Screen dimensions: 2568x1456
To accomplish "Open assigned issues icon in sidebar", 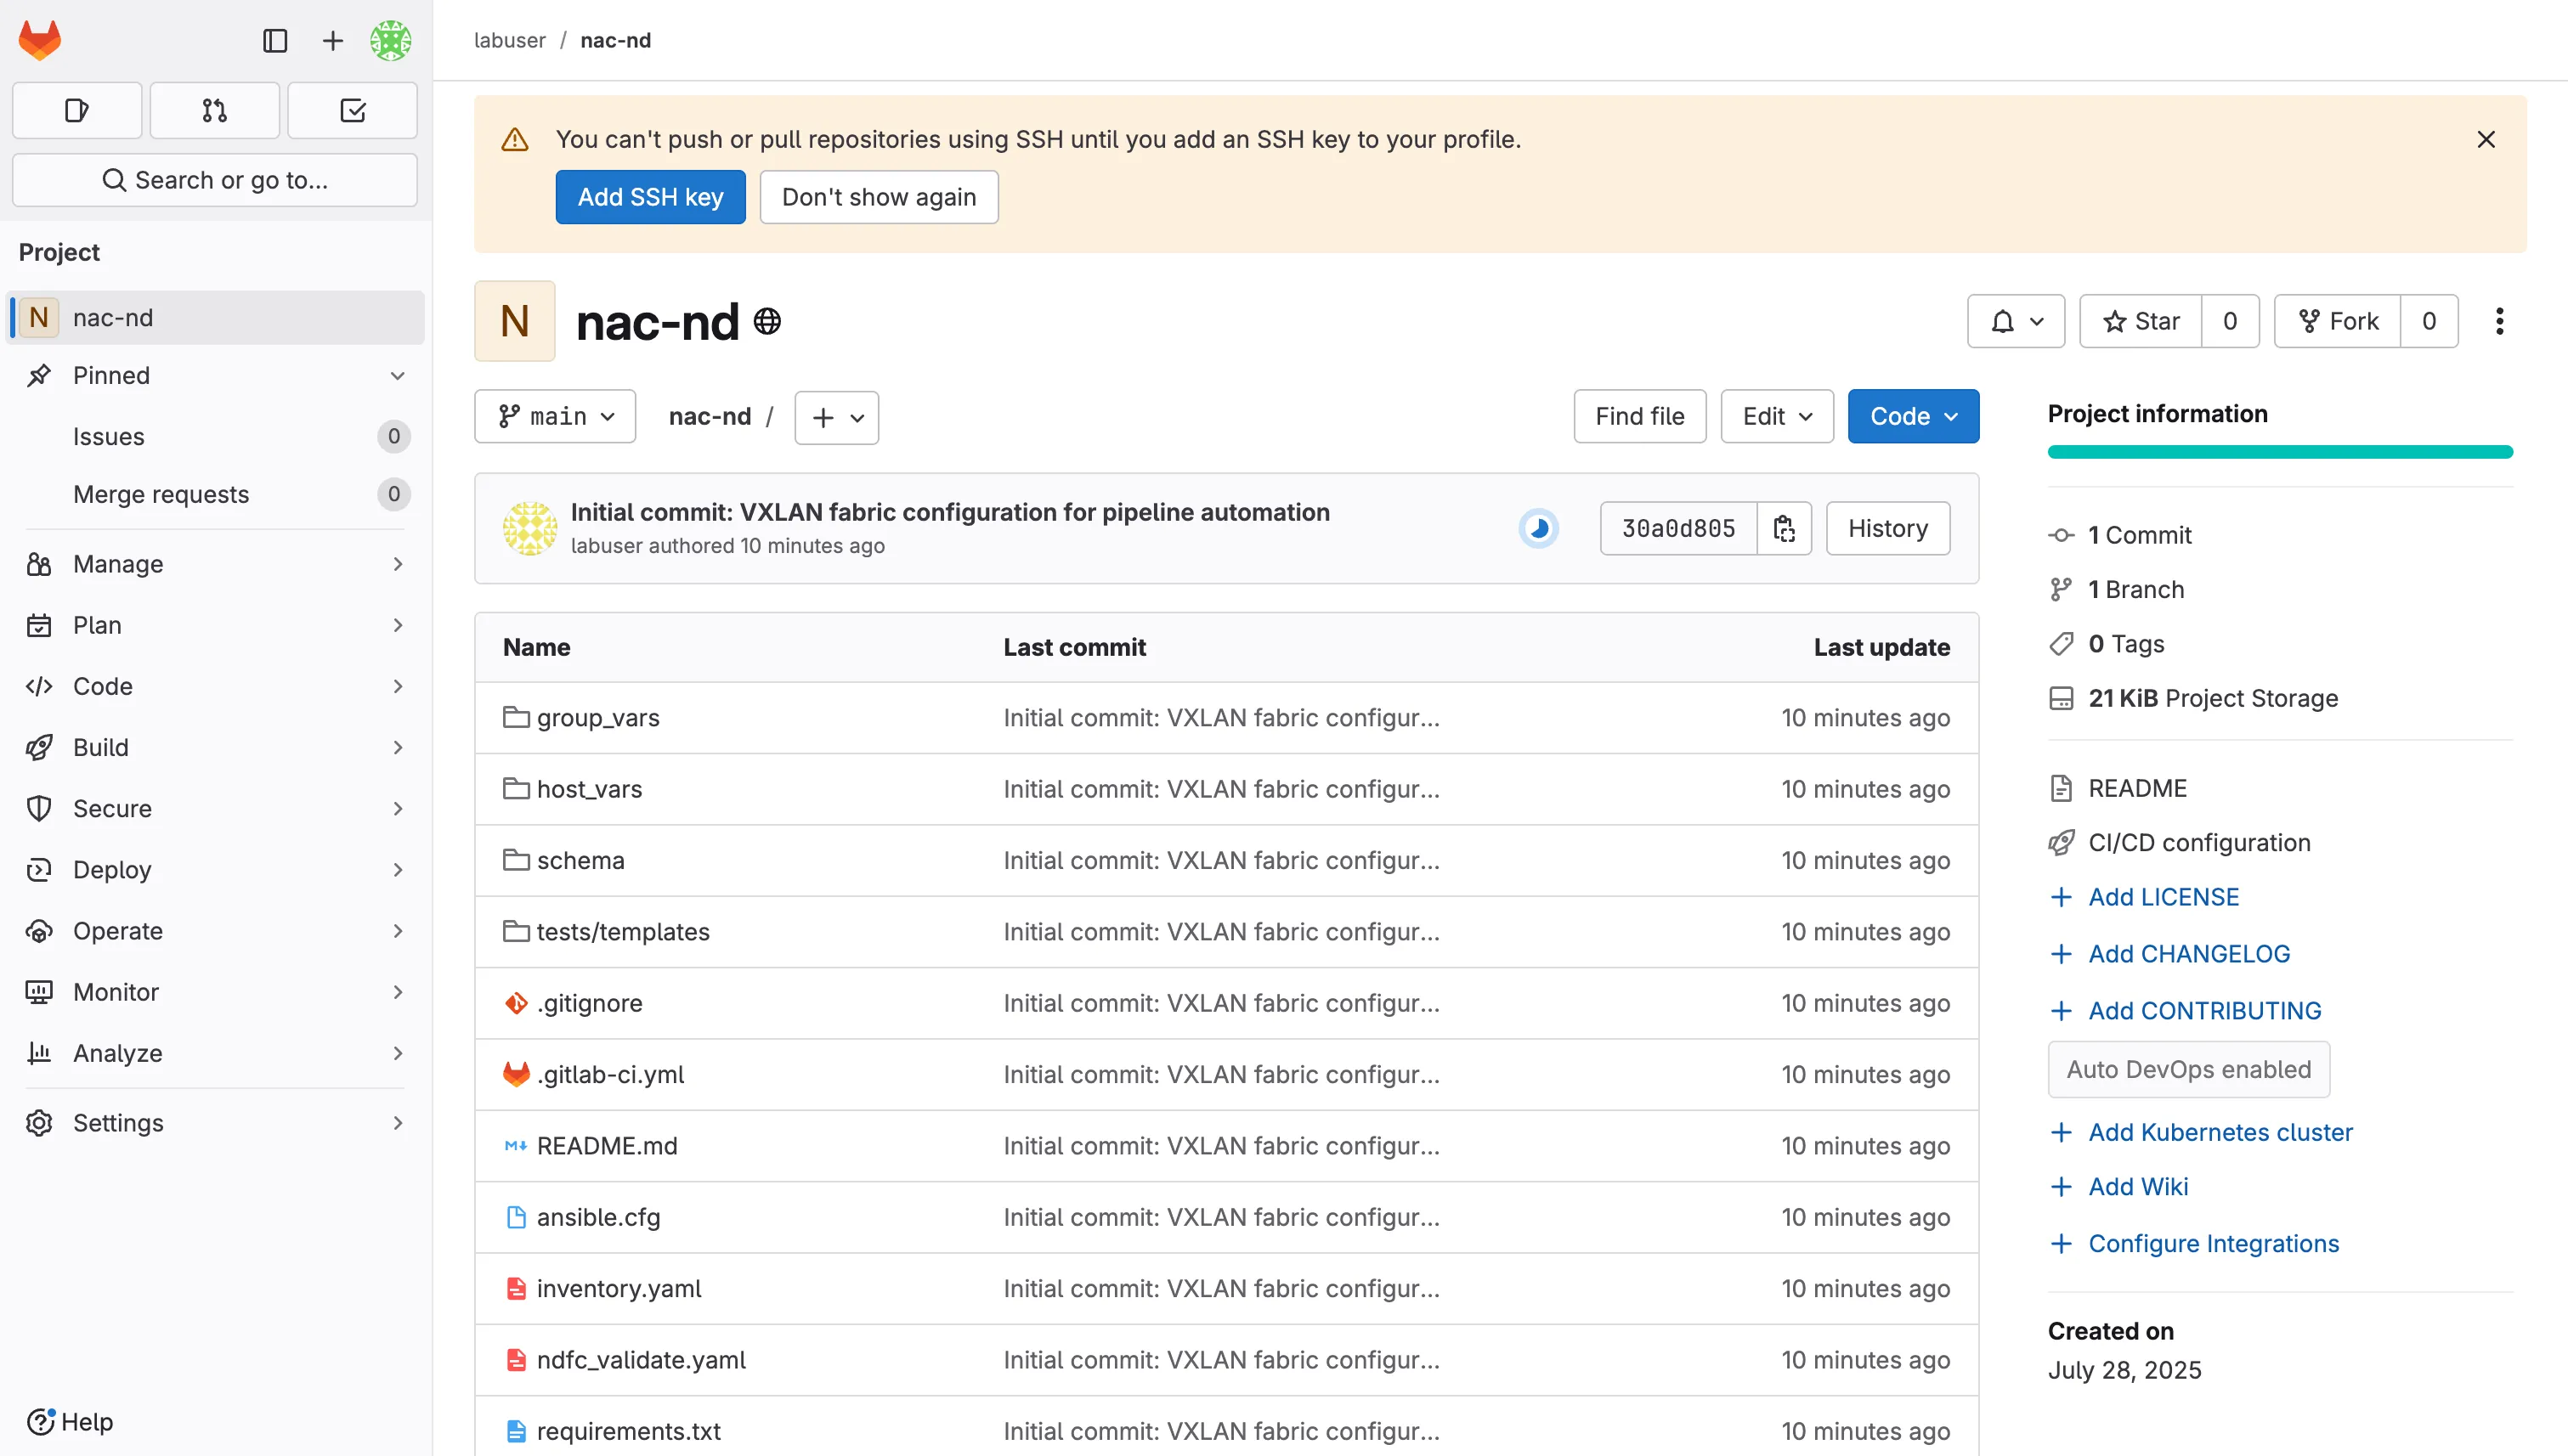I will (x=76, y=110).
